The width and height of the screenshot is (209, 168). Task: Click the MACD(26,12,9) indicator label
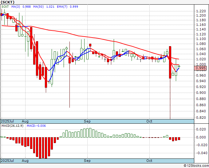point(12,126)
